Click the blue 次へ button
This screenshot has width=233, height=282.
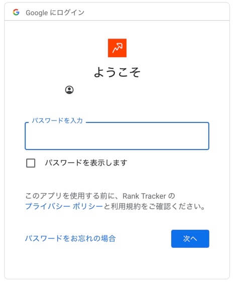click(x=190, y=239)
